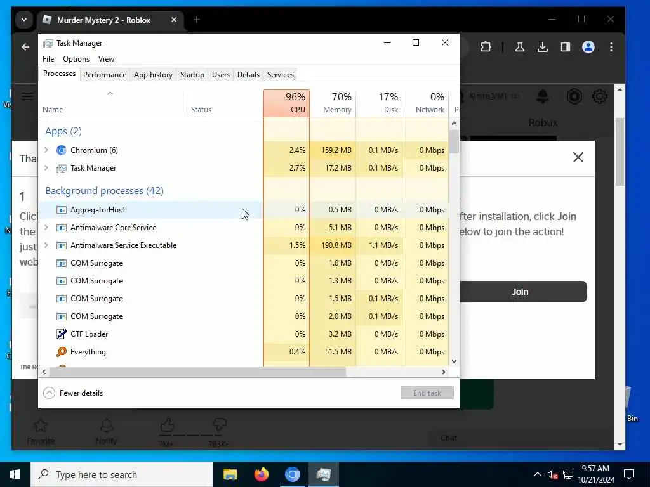
Task: Show hidden system tray icons
Action: 537,474
